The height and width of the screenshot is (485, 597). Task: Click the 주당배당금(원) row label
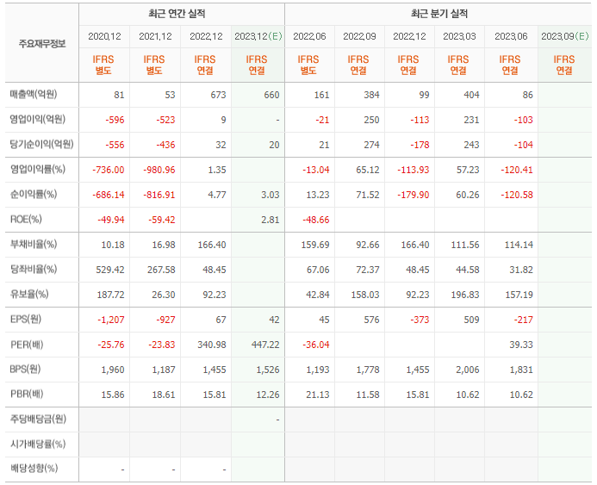[x=38, y=420]
